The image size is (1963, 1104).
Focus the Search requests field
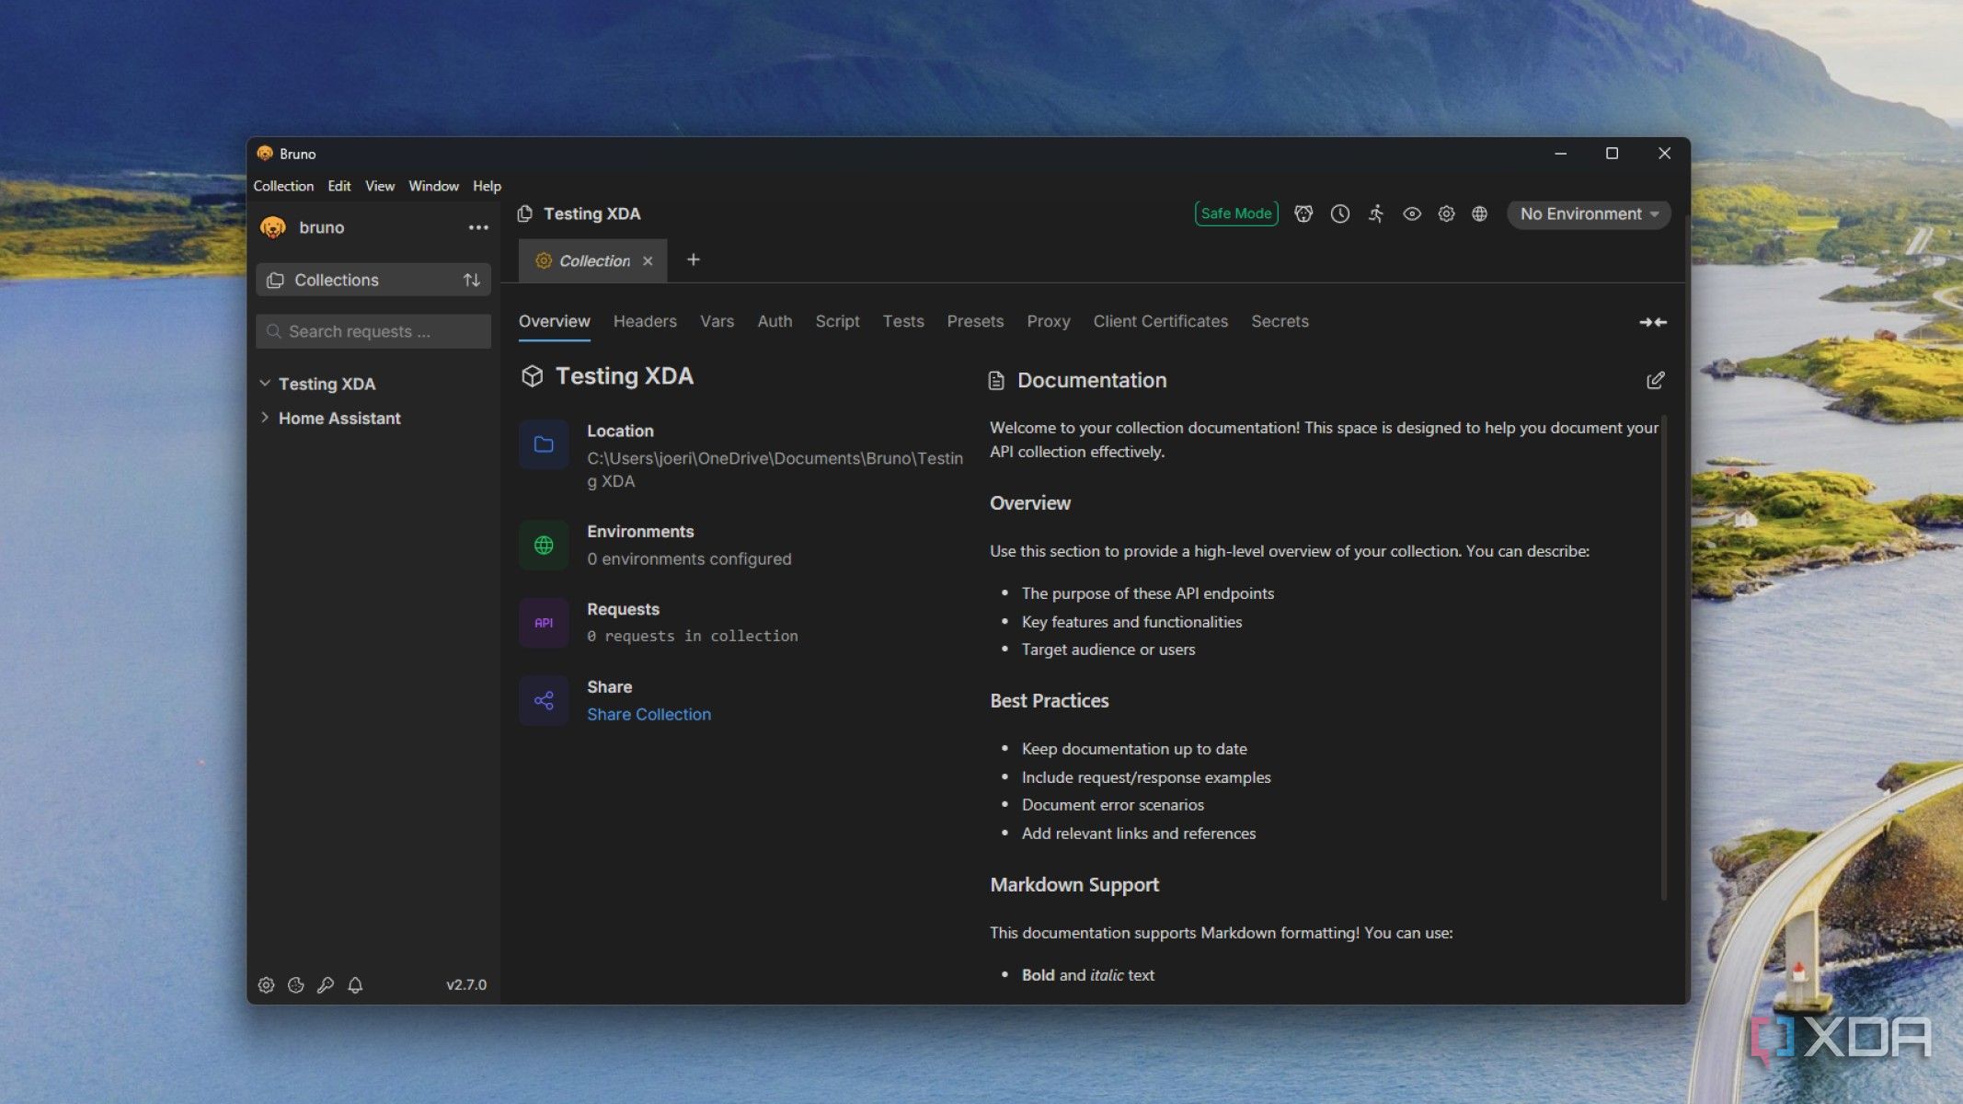coord(373,331)
